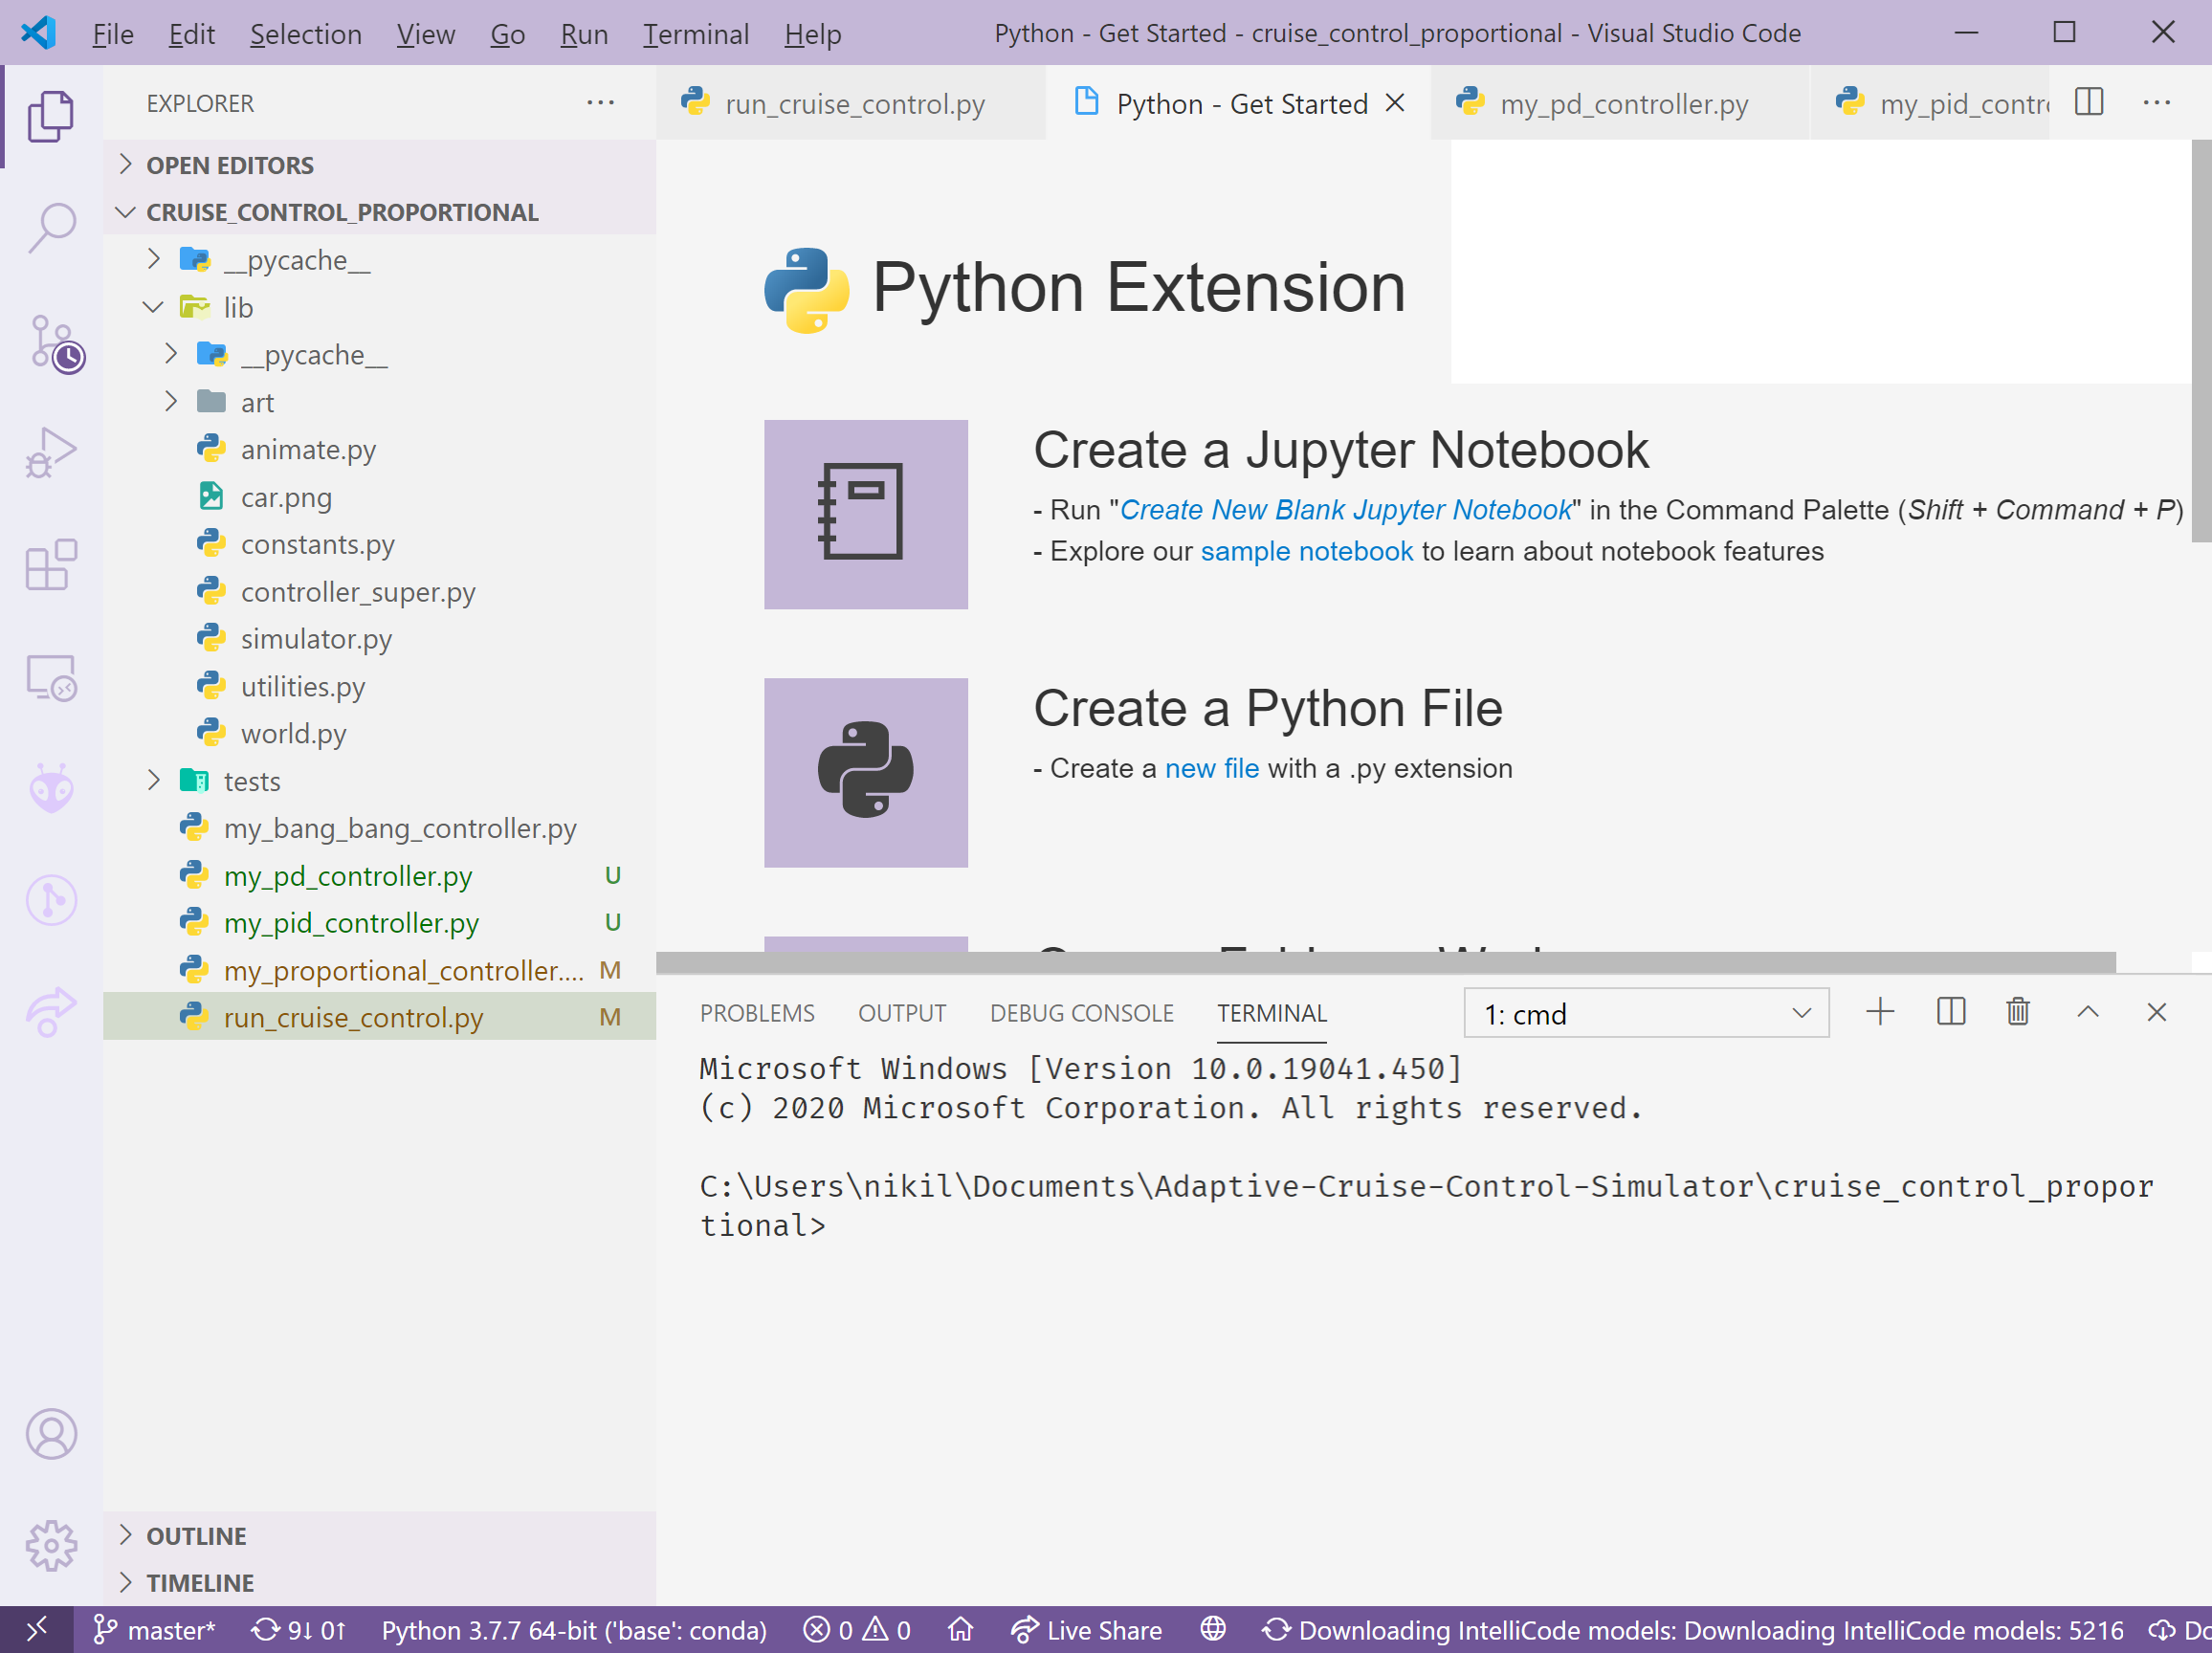
Task: Click 'Create New Blank Jupyter Notebook' link
Action: click(1345, 510)
